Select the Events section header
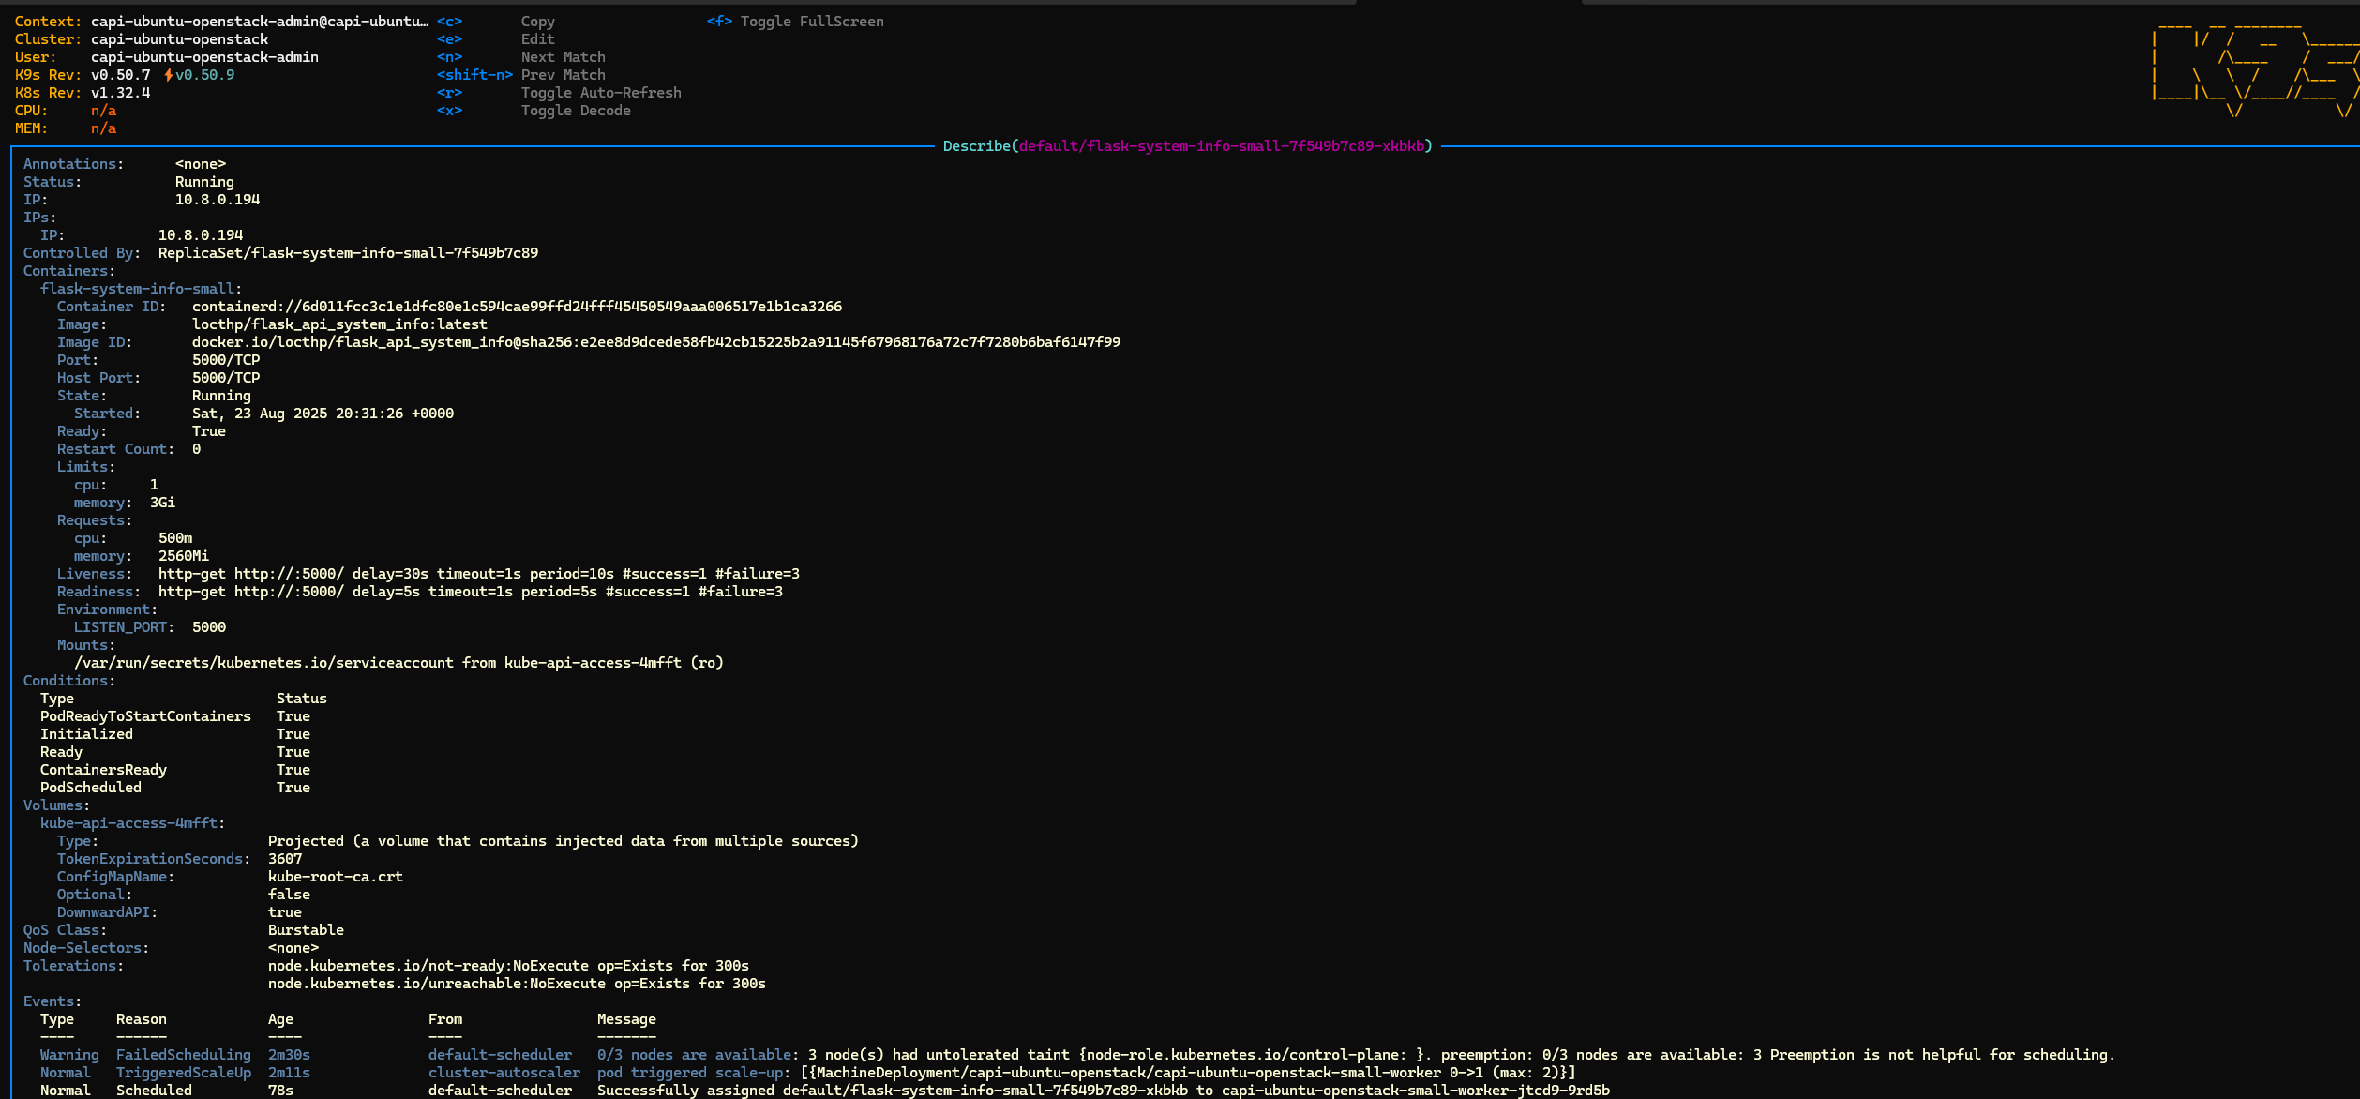The height and width of the screenshot is (1099, 2360). click(x=51, y=1001)
